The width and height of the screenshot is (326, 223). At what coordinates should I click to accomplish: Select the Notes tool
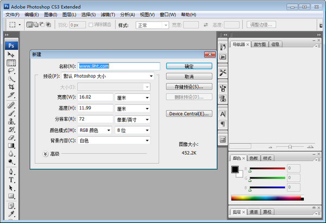[11, 206]
